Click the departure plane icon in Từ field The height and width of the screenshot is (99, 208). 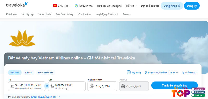point(12,86)
